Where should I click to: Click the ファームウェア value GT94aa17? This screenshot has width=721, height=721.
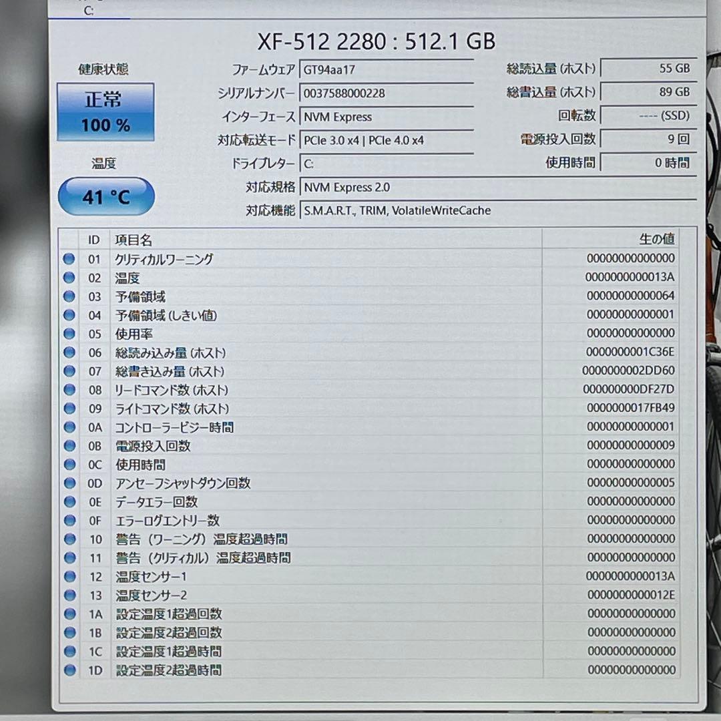click(387, 69)
